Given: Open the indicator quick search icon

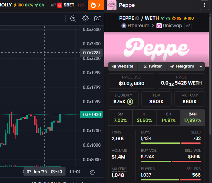Looking at the screenshot, I should (x=73, y=19).
